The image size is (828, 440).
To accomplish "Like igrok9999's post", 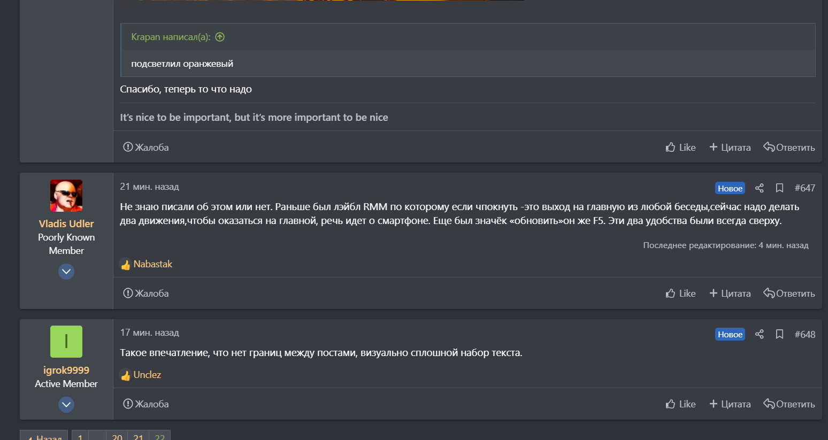I will click(680, 404).
